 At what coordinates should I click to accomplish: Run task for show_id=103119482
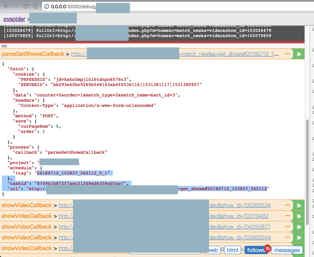pyautogui.click(x=299, y=216)
